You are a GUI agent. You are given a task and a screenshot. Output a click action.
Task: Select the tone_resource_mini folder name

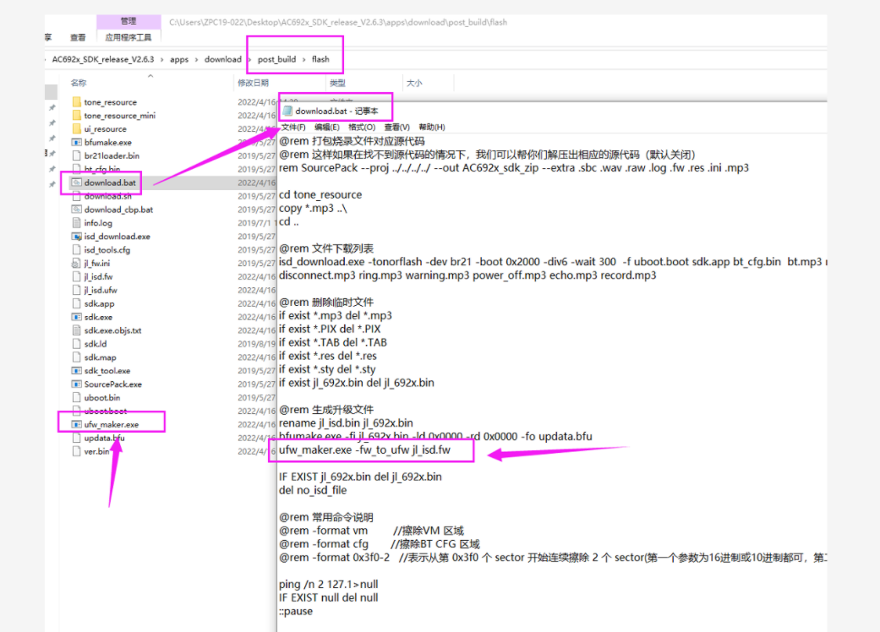[120, 116]
